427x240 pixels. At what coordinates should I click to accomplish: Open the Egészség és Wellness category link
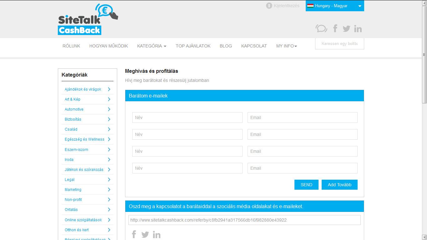coord(84,139)
